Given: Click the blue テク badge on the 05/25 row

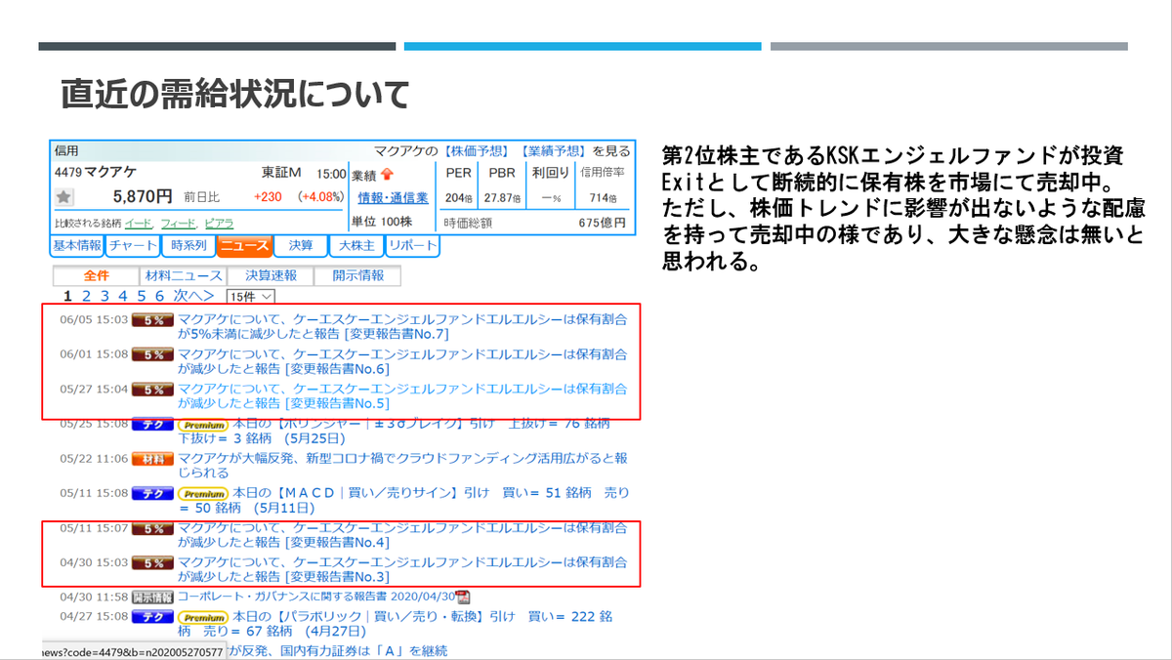Looking at the screenshot, I should 152,425.
